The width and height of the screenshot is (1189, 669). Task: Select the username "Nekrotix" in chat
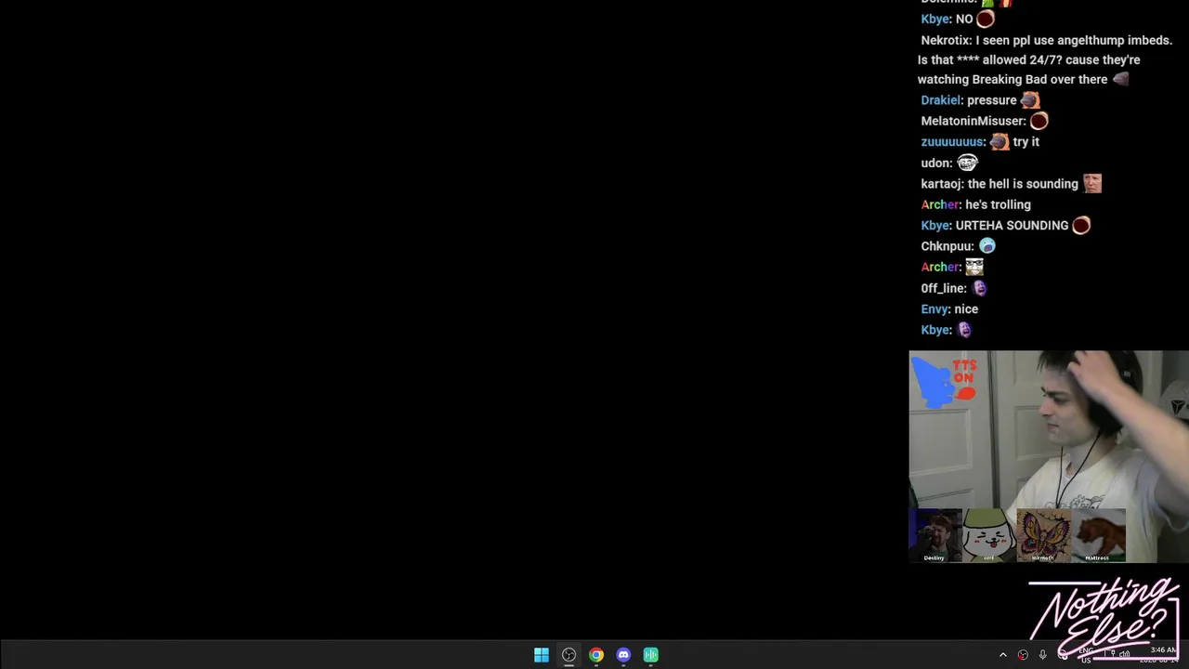946,40
